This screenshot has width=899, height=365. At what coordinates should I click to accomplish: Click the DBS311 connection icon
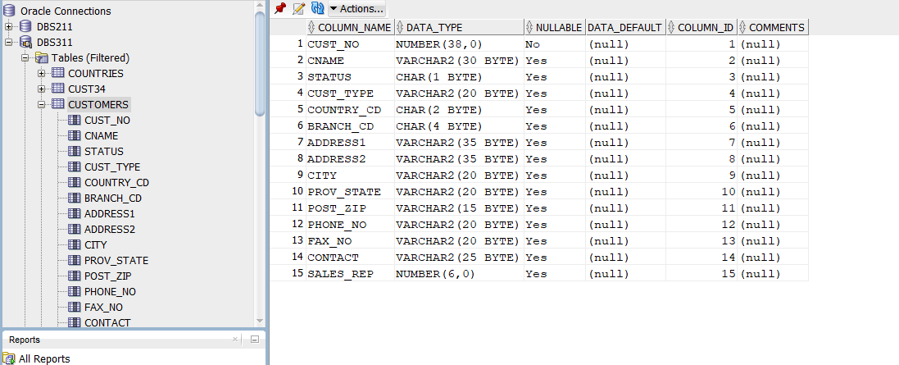(25, 42)
